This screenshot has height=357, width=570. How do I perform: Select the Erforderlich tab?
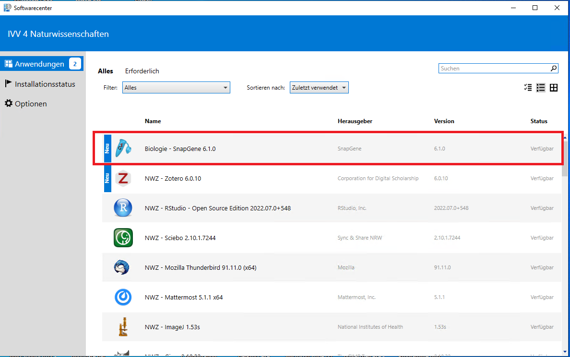point(142,71)
